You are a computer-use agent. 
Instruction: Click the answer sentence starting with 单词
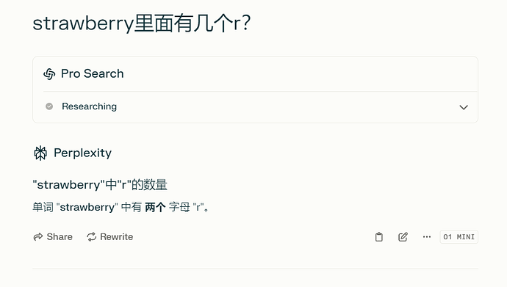pyautogui.click(x=121, y=207)
